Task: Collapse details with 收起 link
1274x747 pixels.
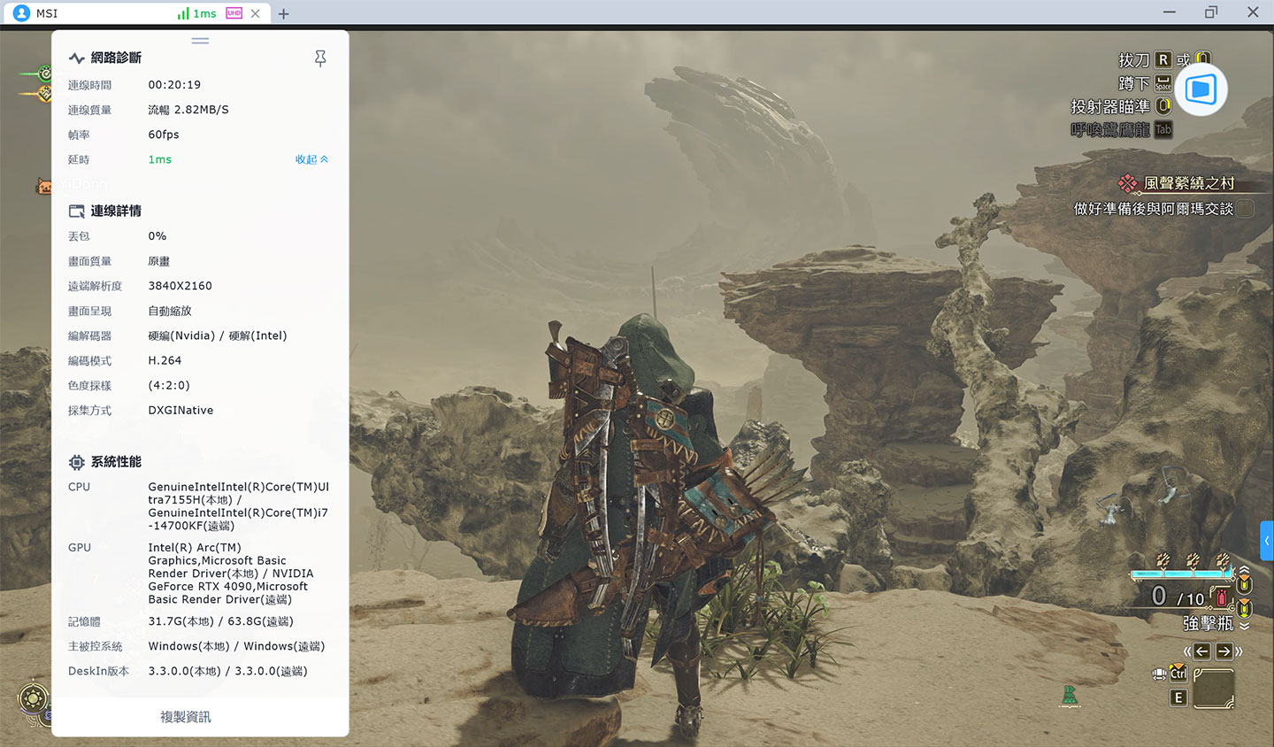Action: tap(311, 159)
